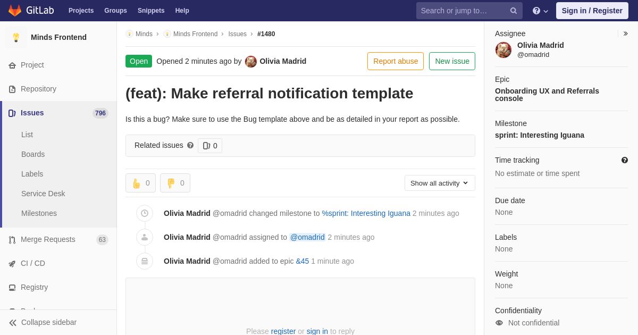Screen dimensions: 638x335
Task: Open the Projects menu in top bar
Action: tap(81, 11)
